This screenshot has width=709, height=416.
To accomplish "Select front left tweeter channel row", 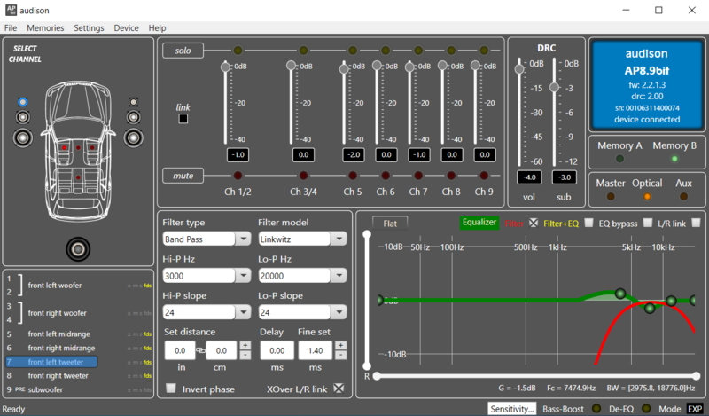I will [51, 362].
